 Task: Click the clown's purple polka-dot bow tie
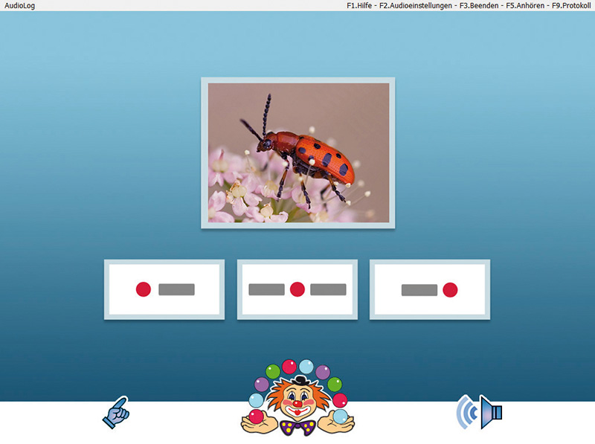[298, 426]
